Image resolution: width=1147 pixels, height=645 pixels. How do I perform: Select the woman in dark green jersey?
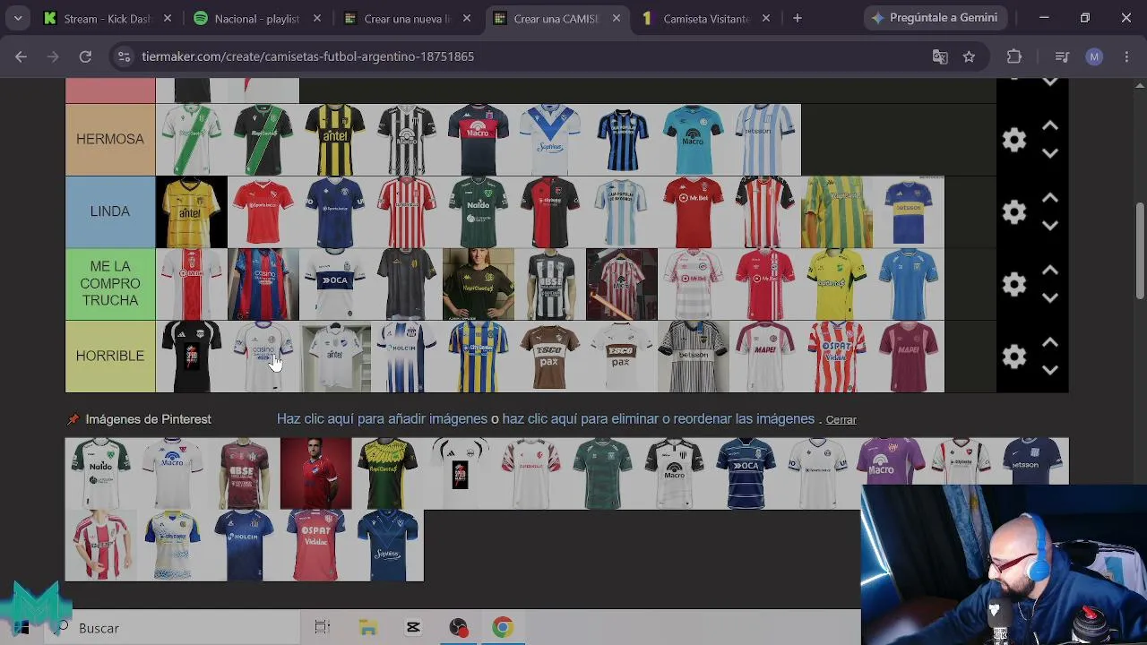click(x=479, y=284)
